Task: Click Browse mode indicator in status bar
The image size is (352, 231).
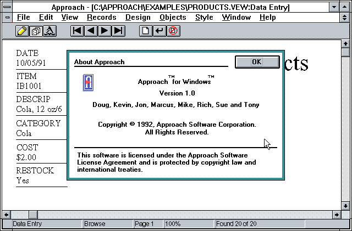Action: 95,224
